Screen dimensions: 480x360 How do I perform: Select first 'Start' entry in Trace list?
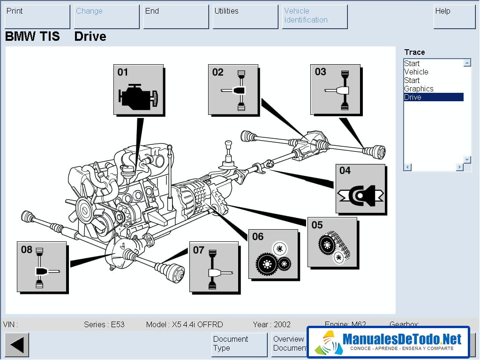pos(434,63)
